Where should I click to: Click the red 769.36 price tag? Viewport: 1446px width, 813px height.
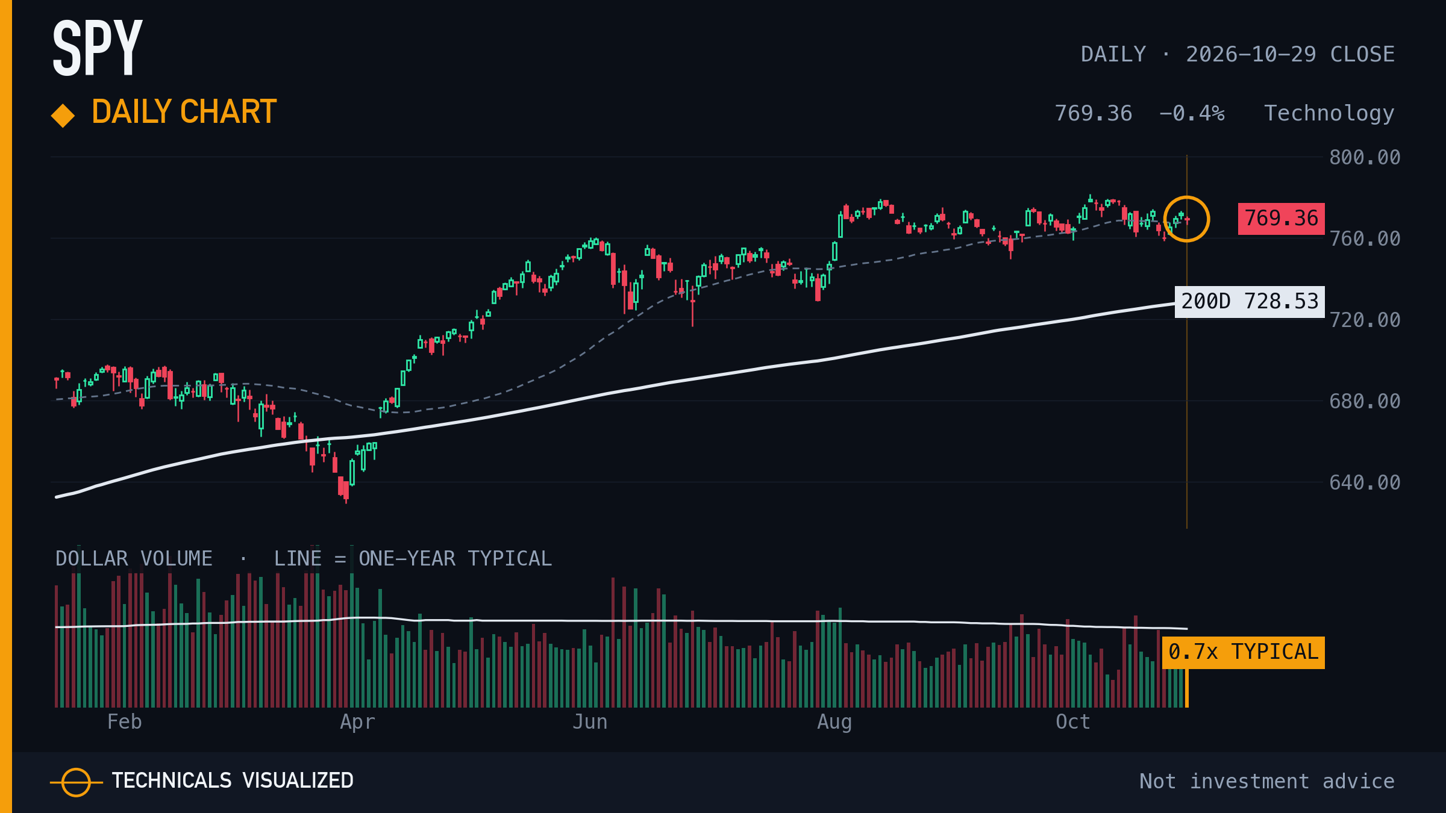(x=1281, y=219)
